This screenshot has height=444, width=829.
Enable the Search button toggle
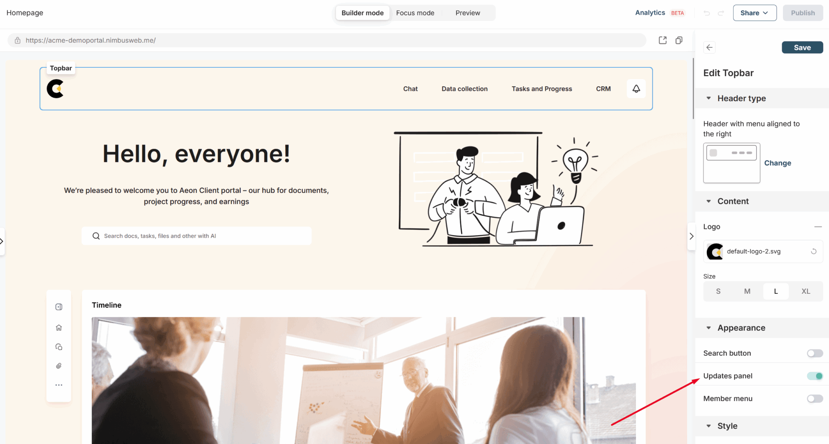815,353
